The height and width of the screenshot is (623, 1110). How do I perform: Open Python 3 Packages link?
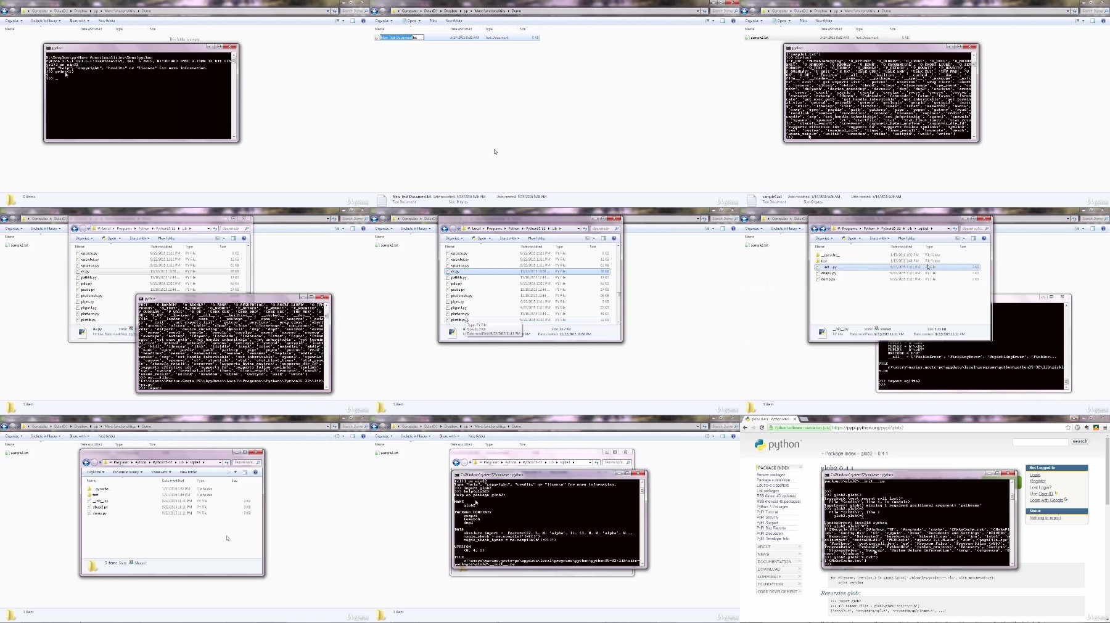tap(772, 507)
